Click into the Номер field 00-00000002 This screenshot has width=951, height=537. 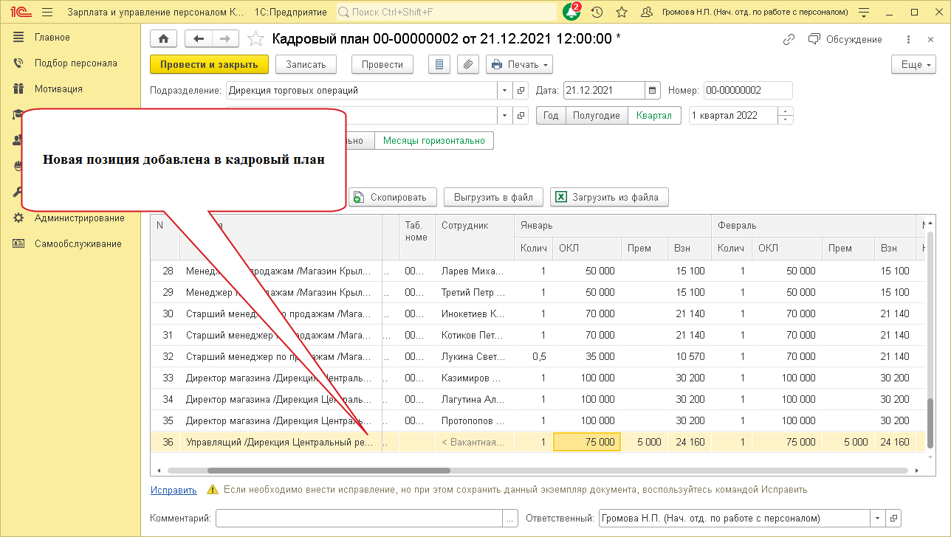click(x=748, y=91)
